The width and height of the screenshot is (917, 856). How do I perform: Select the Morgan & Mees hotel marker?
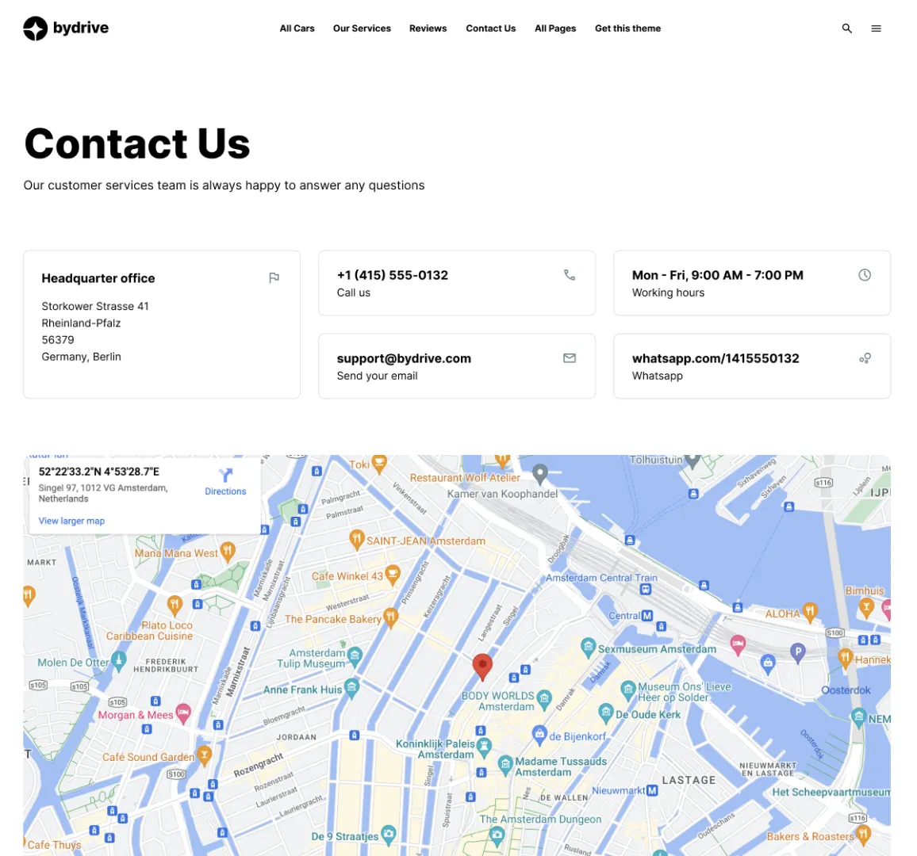point(183,713)
